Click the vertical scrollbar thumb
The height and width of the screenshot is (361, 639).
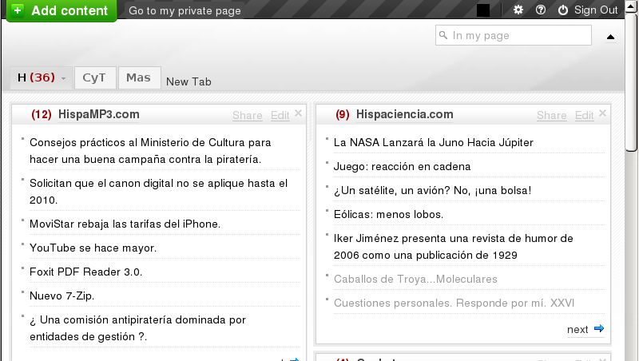631,82
